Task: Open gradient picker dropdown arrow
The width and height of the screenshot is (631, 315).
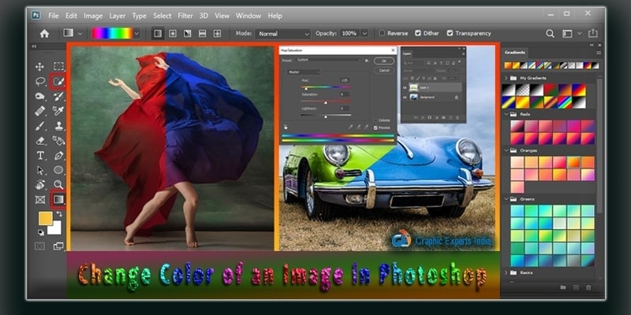Action: pos(136,33)
